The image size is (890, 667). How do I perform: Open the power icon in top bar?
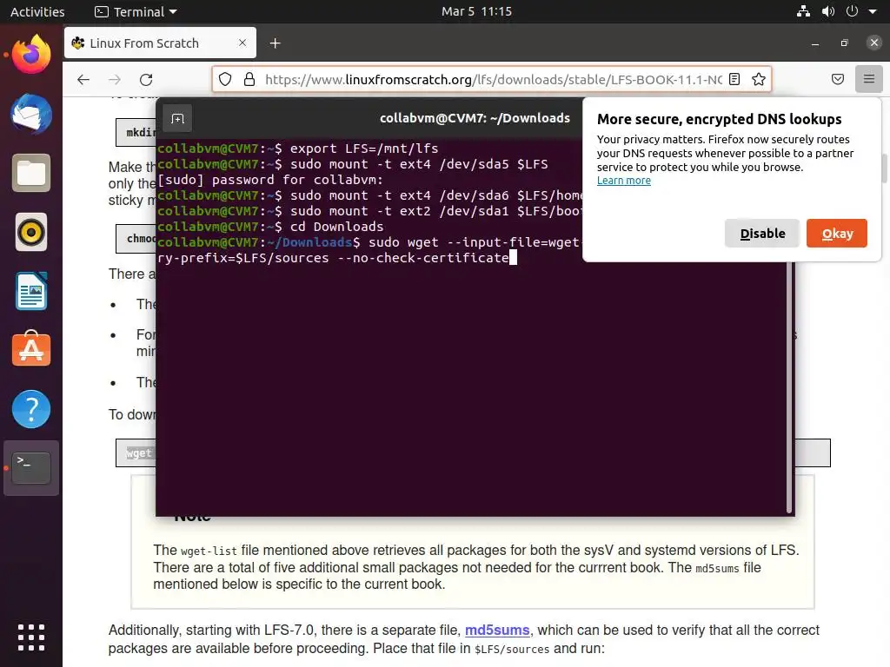[852, 11]
